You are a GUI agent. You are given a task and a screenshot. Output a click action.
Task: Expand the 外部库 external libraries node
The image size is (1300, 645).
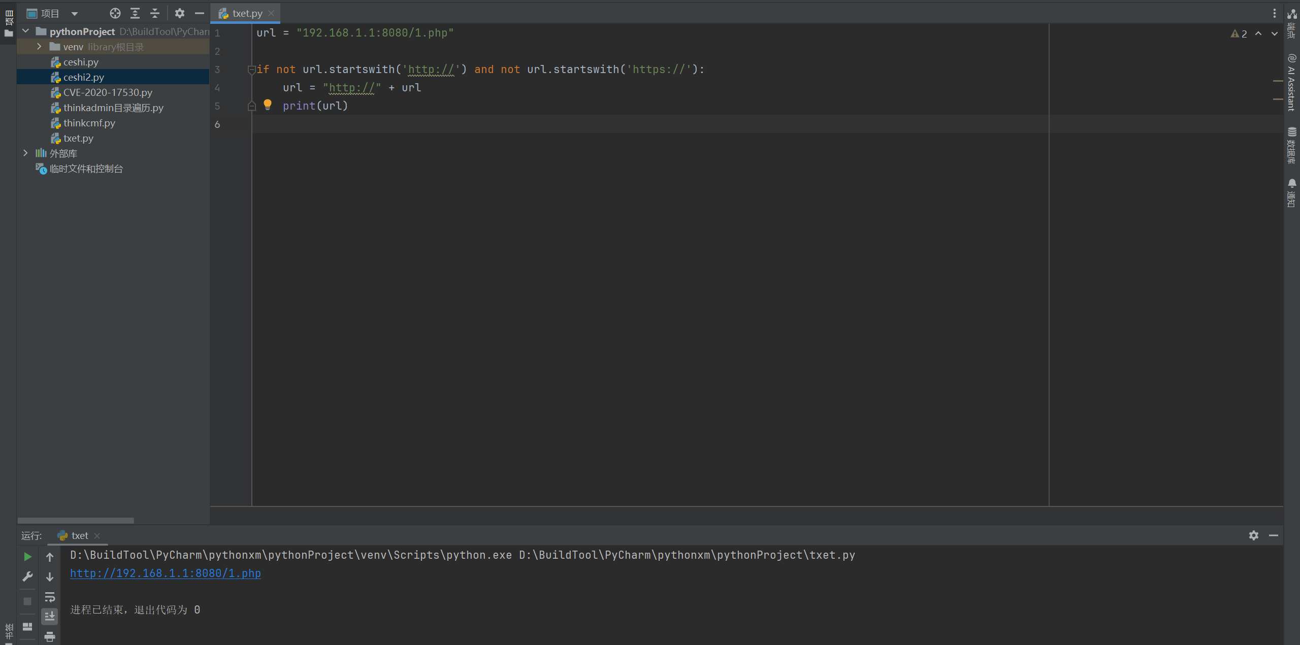coord(25,153)
